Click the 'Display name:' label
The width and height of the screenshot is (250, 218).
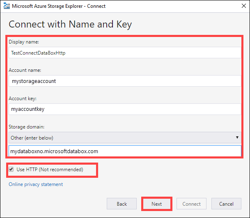pos(24,42)
